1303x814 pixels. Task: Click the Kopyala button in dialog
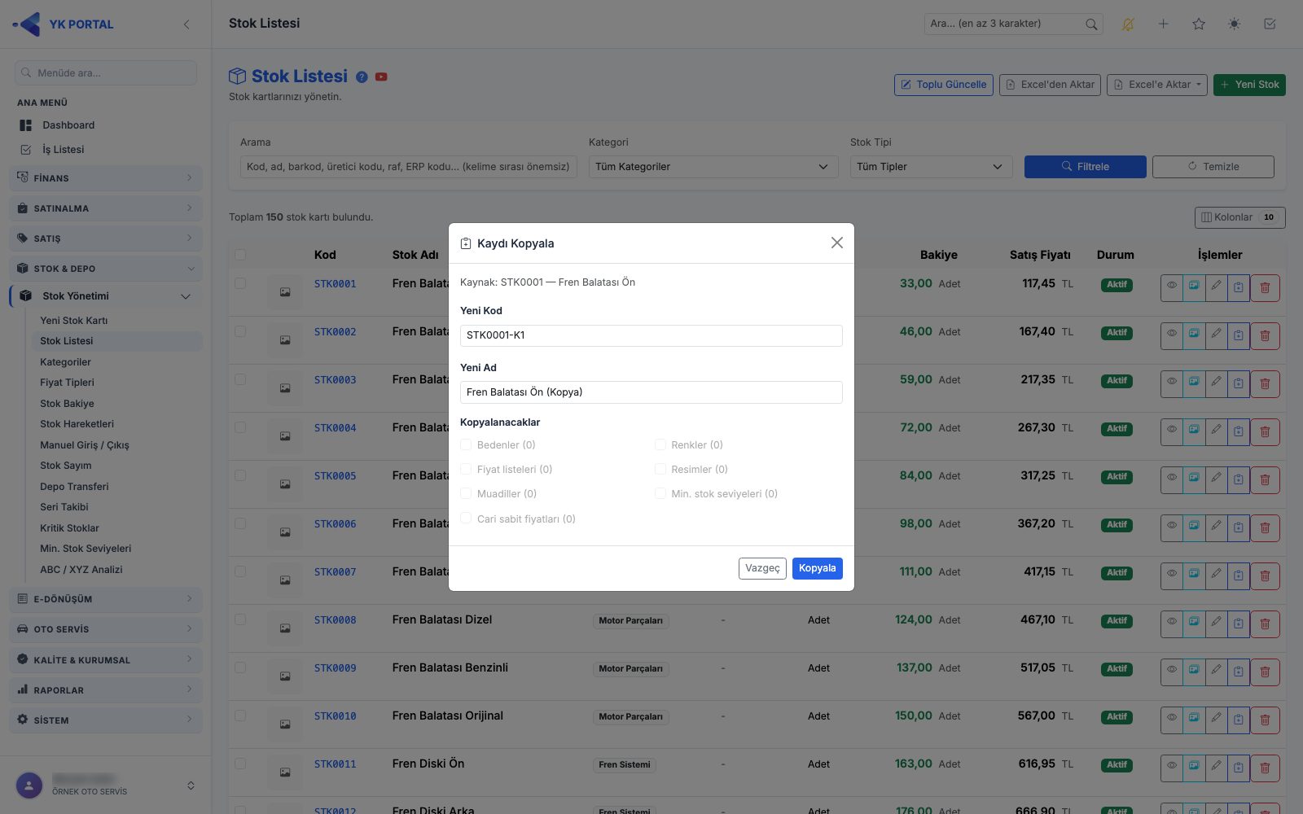point(817,568)
